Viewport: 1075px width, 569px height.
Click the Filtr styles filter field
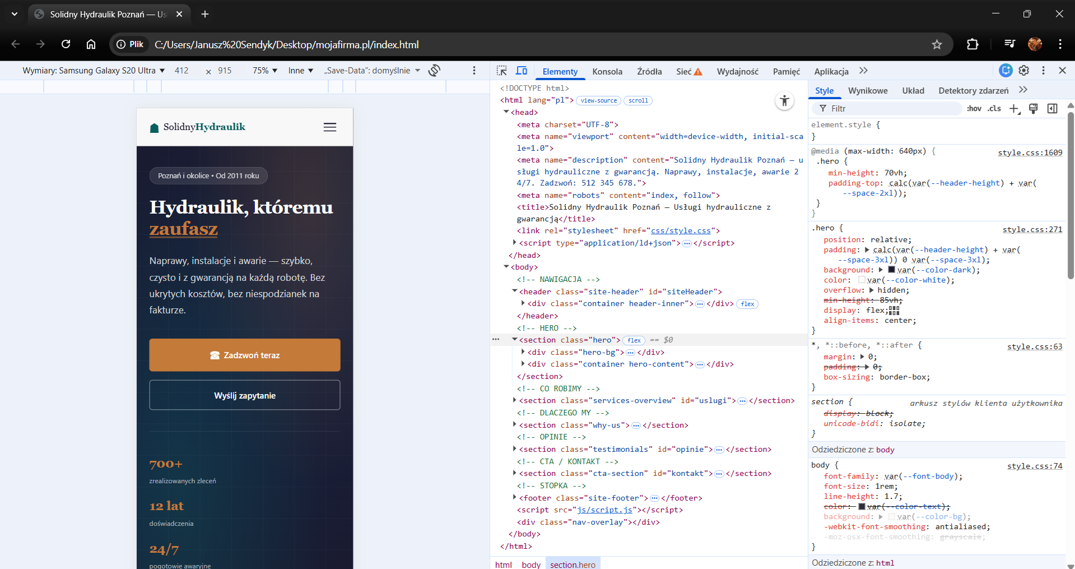(891, 109)
